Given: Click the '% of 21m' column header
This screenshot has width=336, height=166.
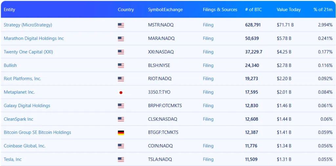Looking at the screenshot, I should [x=323, y=9].
